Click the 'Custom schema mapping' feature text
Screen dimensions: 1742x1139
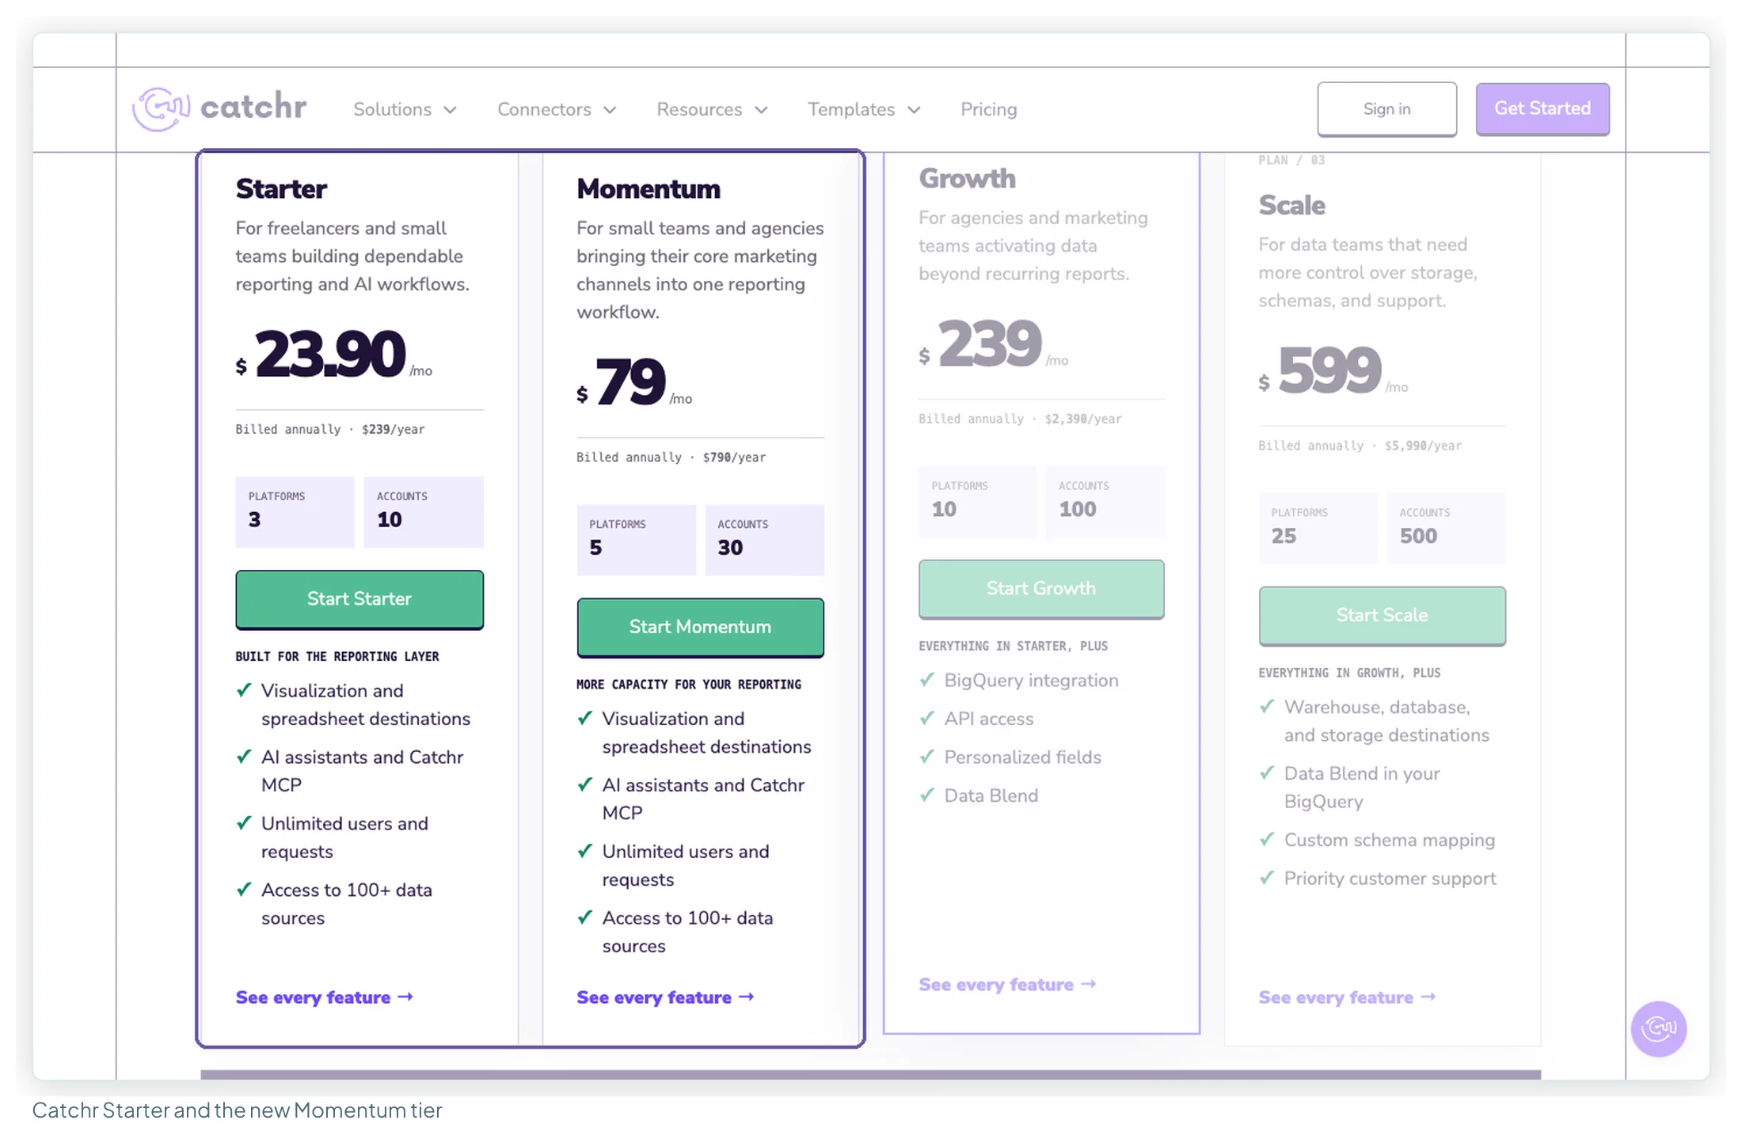(x=1390, y=840)
